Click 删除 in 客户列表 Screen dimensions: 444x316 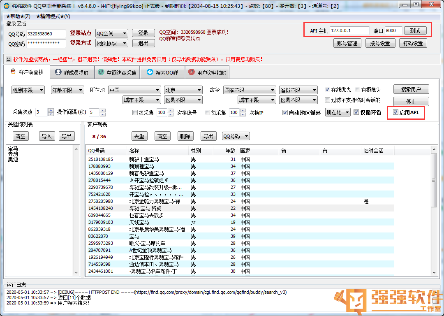tap(185, 136)
